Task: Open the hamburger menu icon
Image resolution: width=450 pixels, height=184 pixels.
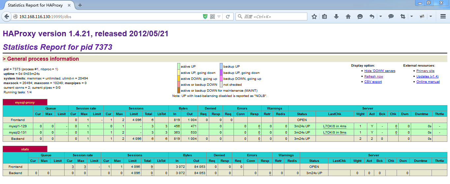Action: [443, 16]
